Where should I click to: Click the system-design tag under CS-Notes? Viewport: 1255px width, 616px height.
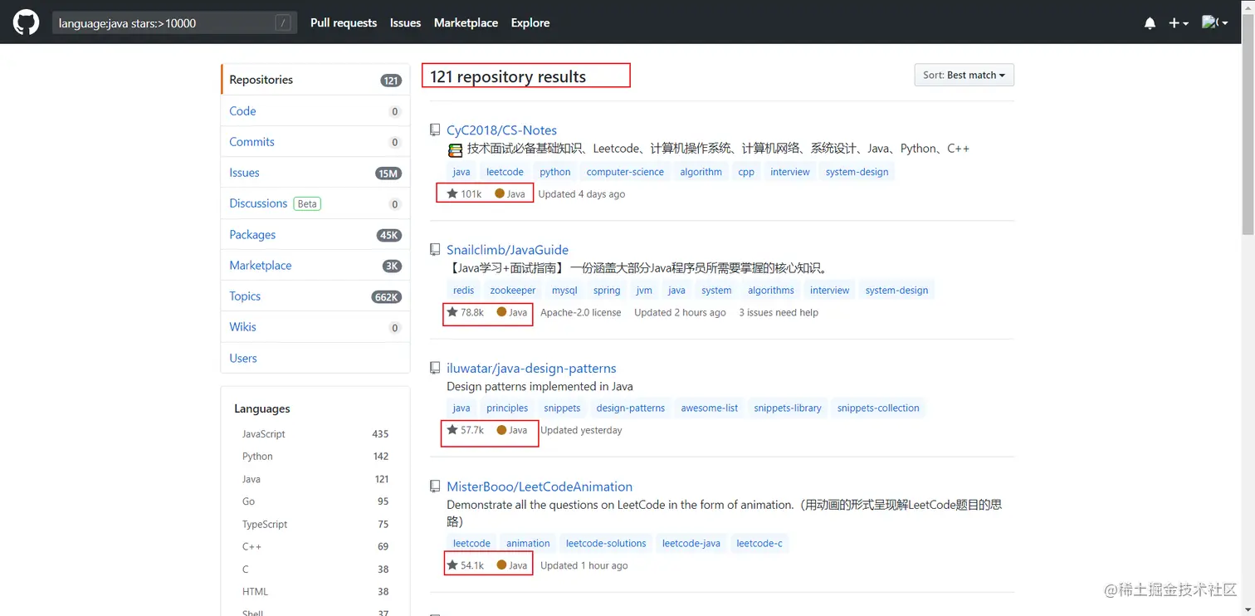pos(857,173)
